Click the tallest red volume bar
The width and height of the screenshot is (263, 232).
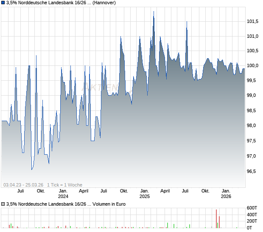pyautogui.click(x=216, y=218)
